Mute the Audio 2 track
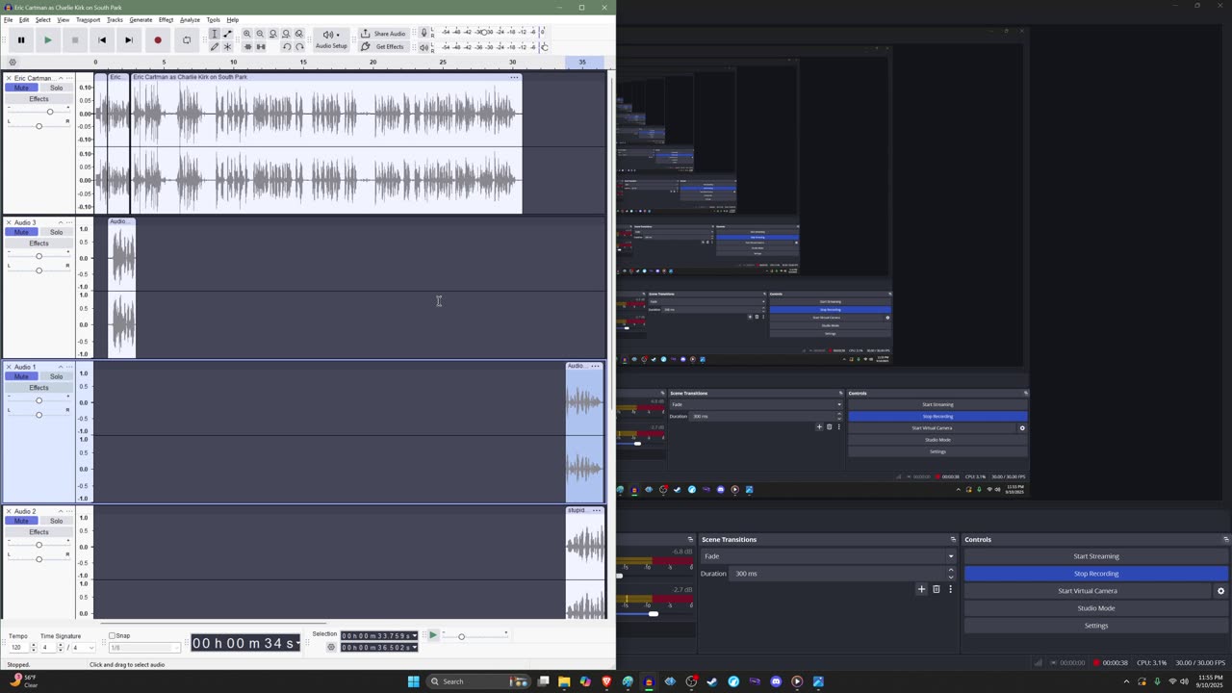Viewport: 1232px width, 693px height. [x=21, y=521]
